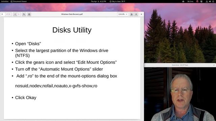Open the 114.63% zoom level dropdown
This screenshot has width=216, height=121.
[123, 14]
